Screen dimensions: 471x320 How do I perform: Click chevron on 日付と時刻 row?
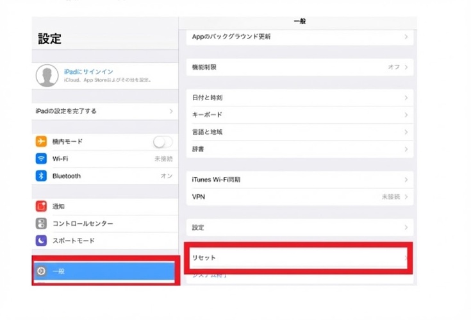406,97
